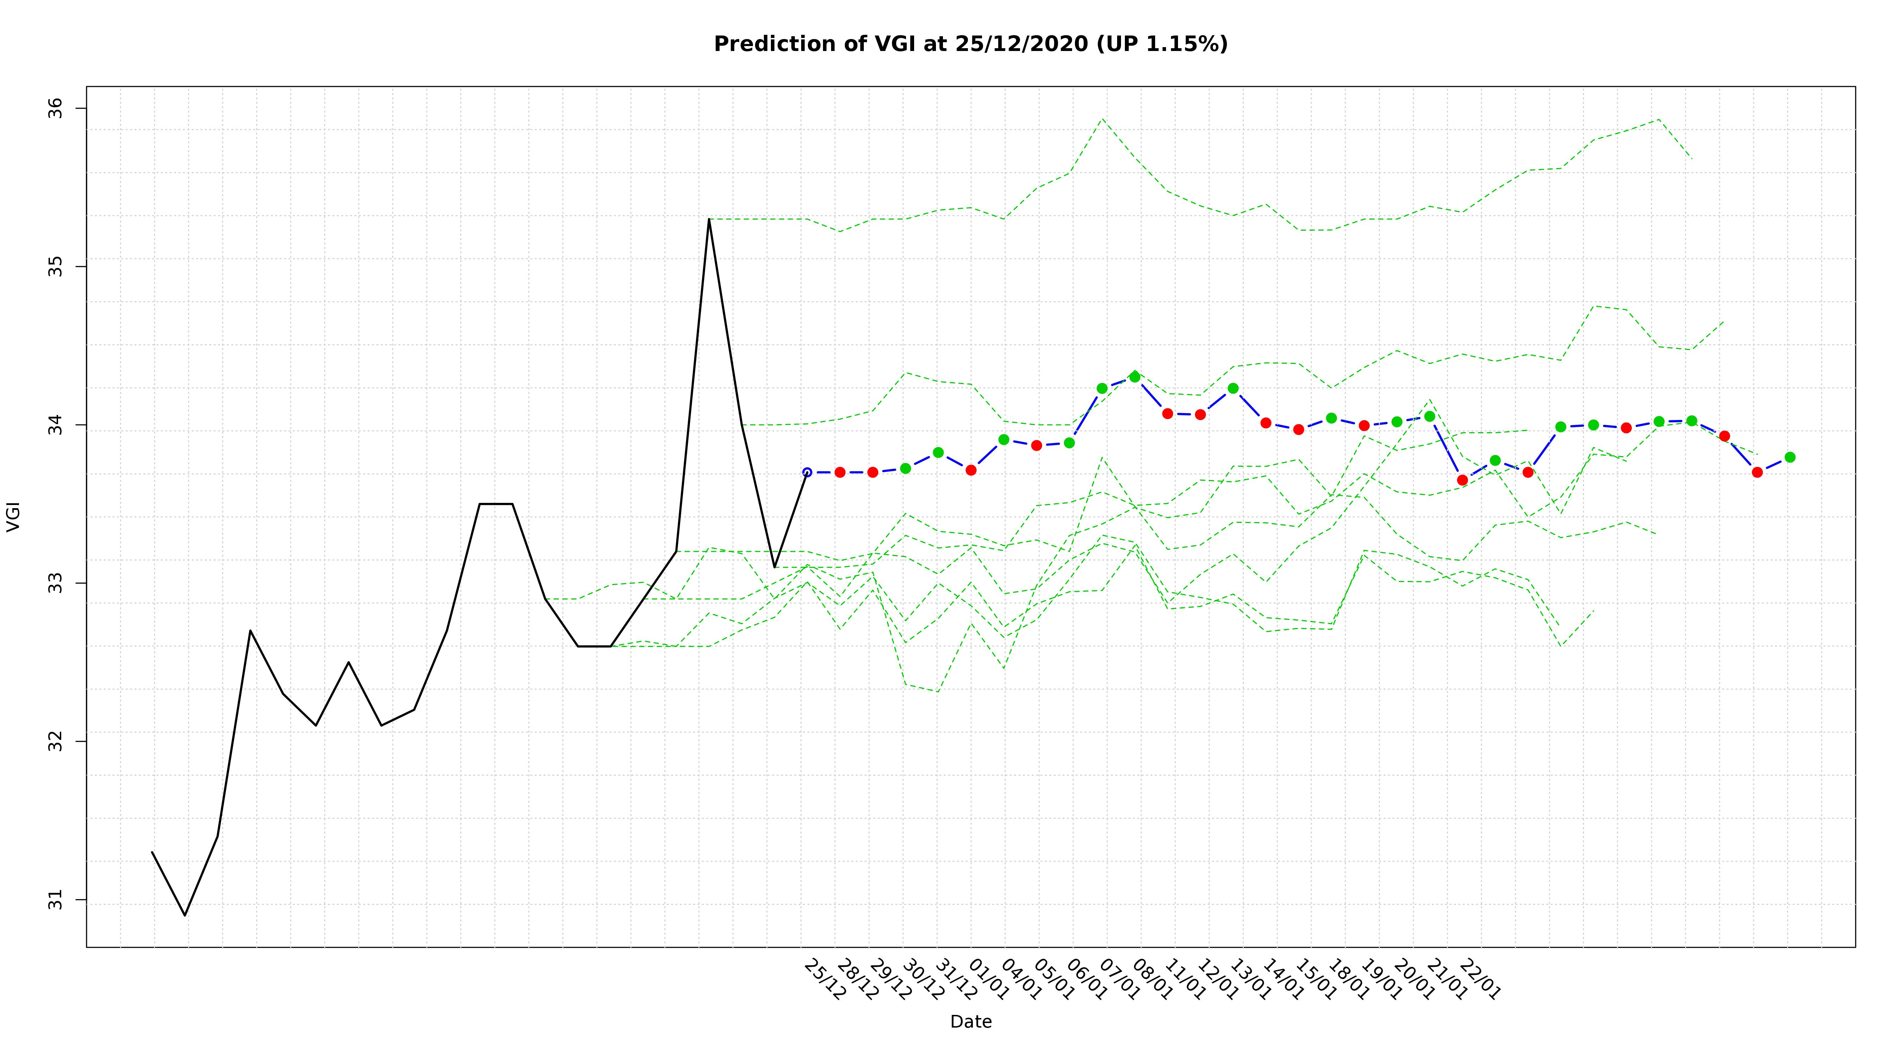Click the black line's highest peak
The width and height of the screenshot is (1900, 1055).
pyautogui.click(x=709, y=219)
